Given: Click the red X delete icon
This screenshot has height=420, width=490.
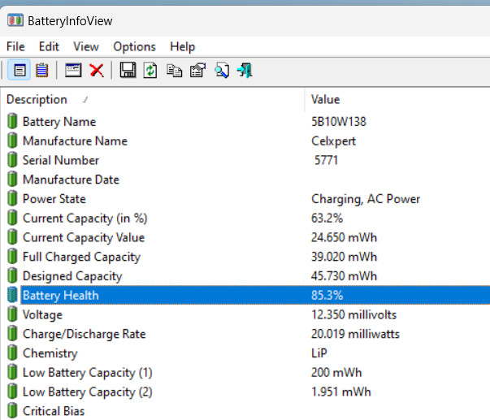Looking at the screenshot, I should 96,71.
